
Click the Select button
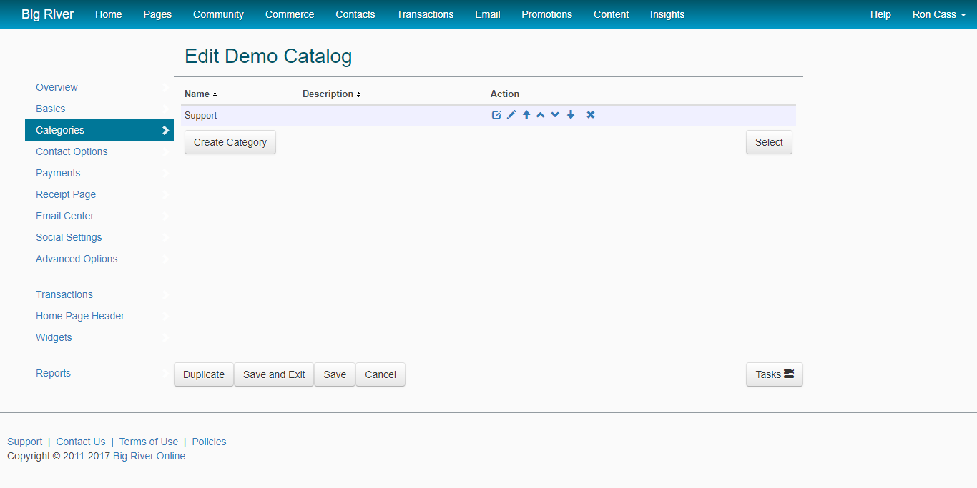pyautogui.click(x=769, y=142)
